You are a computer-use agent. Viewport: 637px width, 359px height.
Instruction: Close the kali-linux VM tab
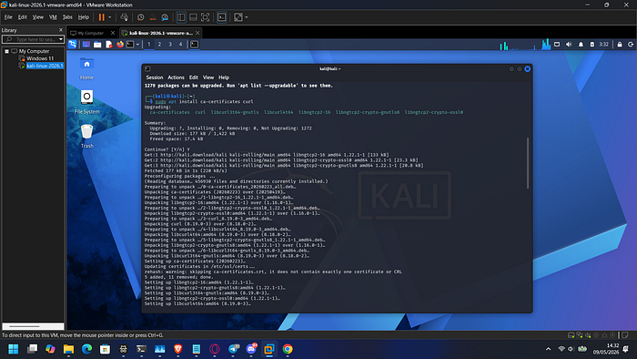[x=197, y=33]
